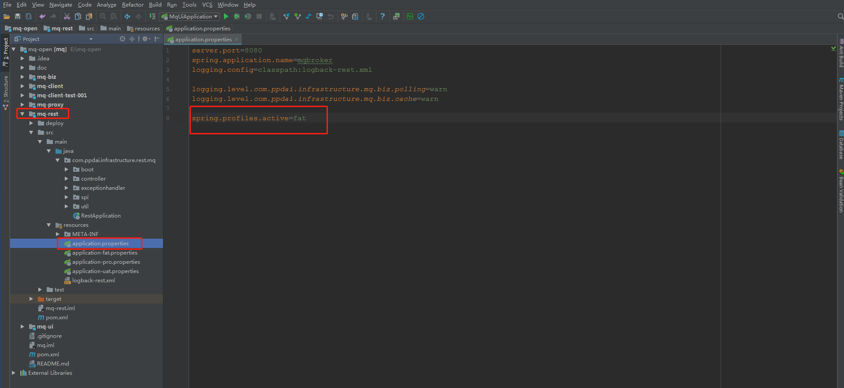The height and width of the screenshot is (388, 844).
Task: Expand the target folder
Action: (x=31, y=299)
